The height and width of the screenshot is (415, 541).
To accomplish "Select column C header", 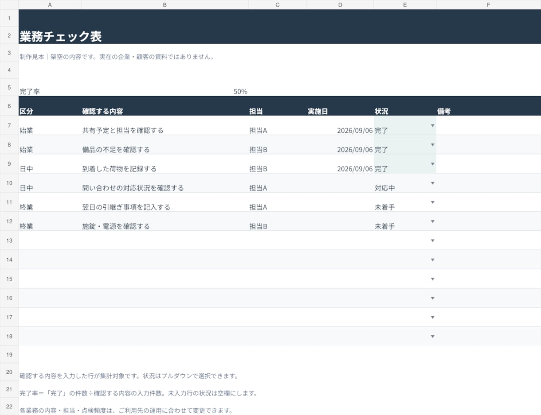I will pos(278,4).
